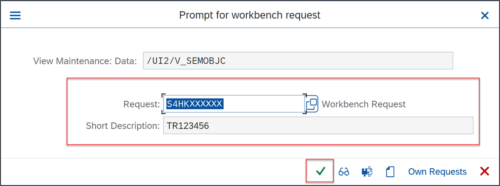
Task: Click the 'Request:' field label
Action: pos(142,104)
